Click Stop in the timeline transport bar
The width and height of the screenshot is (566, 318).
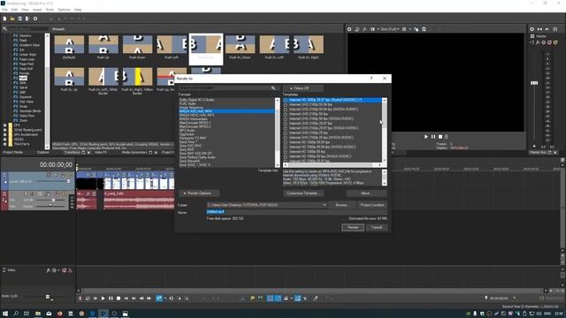[x=119, y=299]
